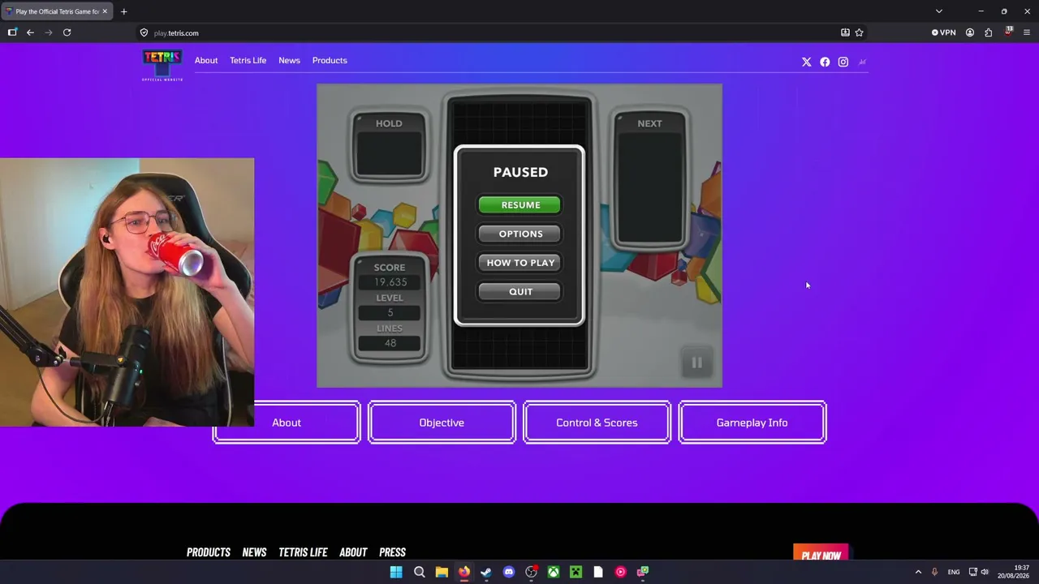
Task: Open OBS Studio from the taskbar
Action: pyautogui.click(x=531, y=572)
